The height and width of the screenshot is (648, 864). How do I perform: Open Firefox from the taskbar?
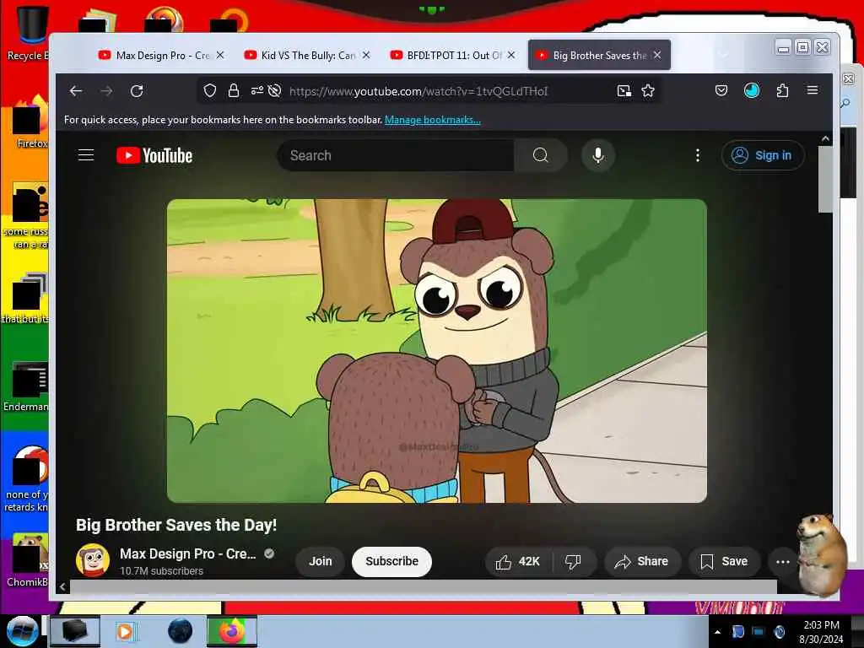click(232, 631)
